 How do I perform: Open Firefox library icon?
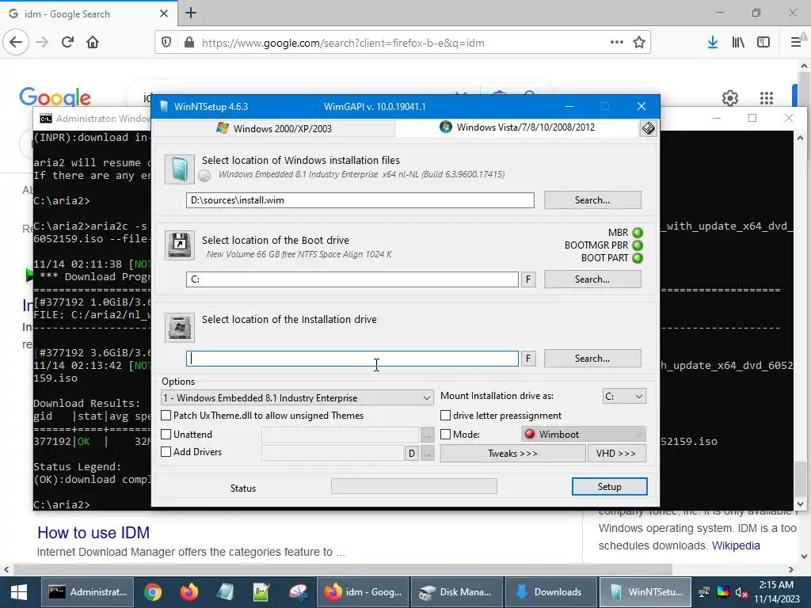point(738,43)
